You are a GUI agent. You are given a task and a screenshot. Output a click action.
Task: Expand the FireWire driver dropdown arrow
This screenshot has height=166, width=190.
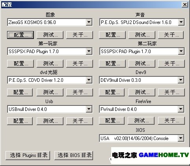pyautogui.click(x=181, y=109)
